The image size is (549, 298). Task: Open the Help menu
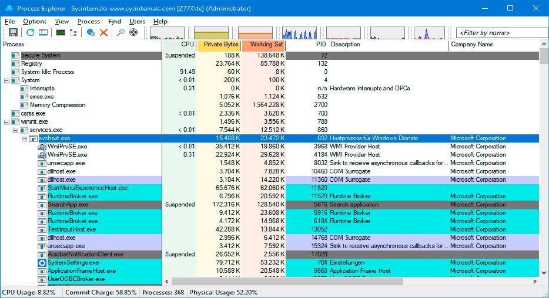[x=160, y=21]
